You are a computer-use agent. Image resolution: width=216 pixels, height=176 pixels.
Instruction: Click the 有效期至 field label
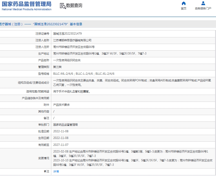(x=44, y=145)
